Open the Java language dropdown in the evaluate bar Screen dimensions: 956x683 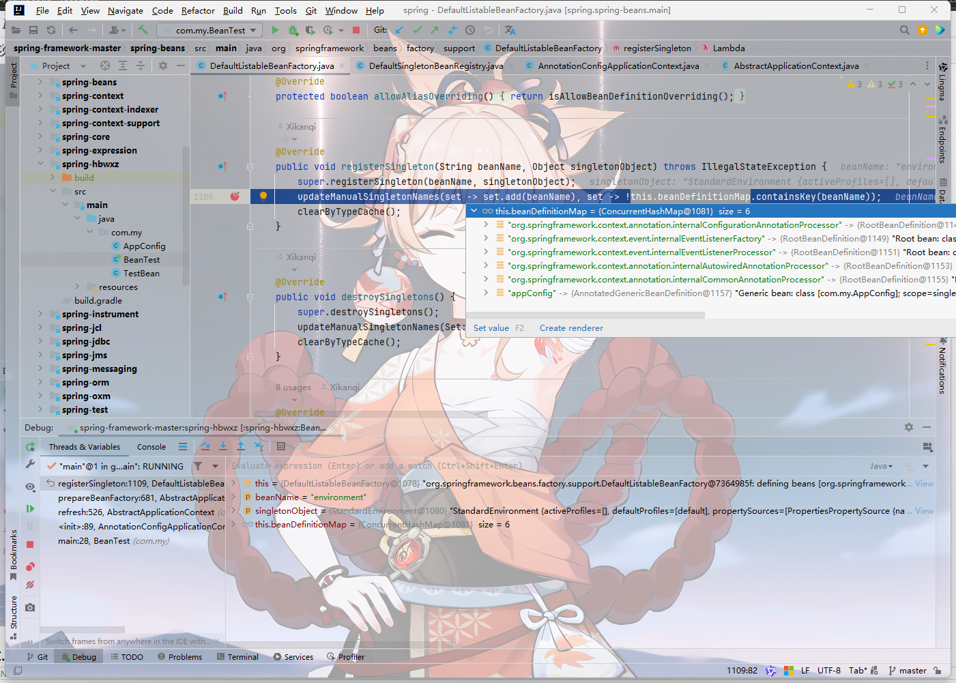pyautogui.click(x=881, y=466)
